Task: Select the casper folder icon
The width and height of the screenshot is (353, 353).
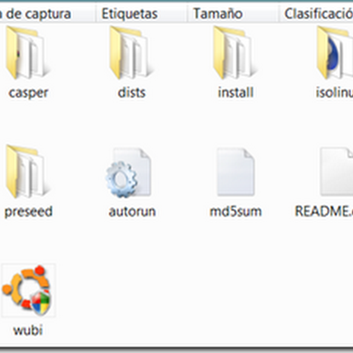Action: tap(27, 53)
